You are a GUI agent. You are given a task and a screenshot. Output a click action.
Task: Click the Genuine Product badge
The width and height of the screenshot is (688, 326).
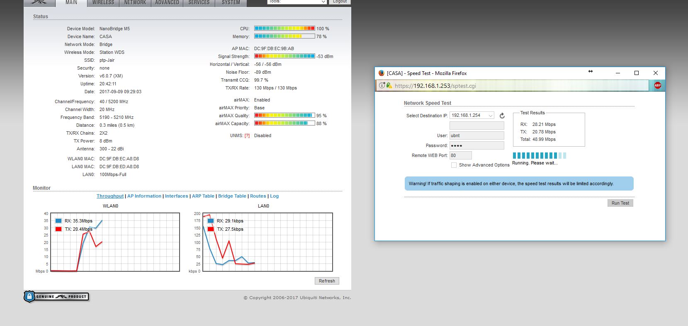56,297
